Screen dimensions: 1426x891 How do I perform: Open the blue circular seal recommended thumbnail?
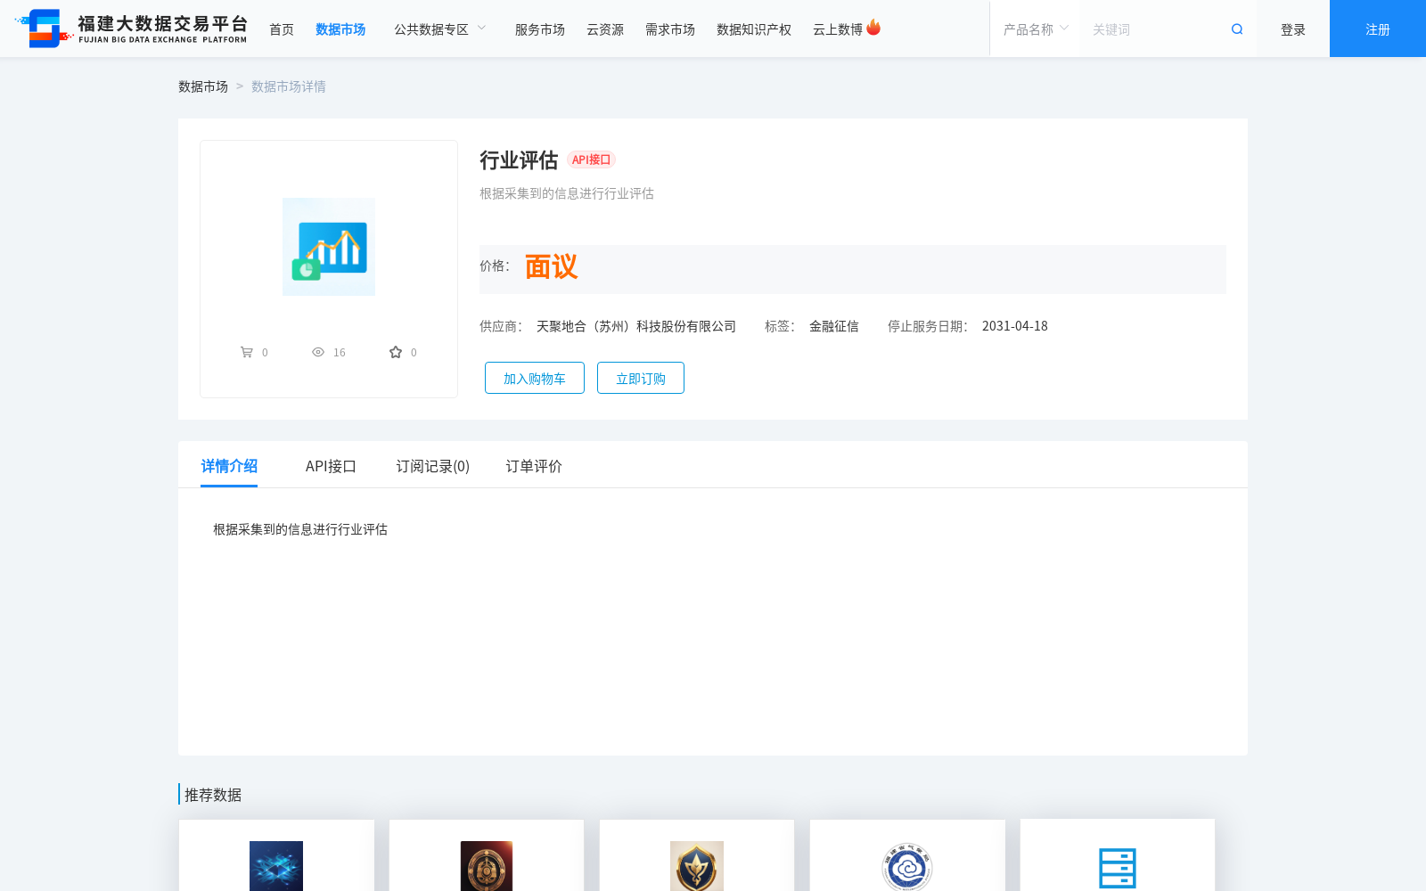tap(907, 866)
